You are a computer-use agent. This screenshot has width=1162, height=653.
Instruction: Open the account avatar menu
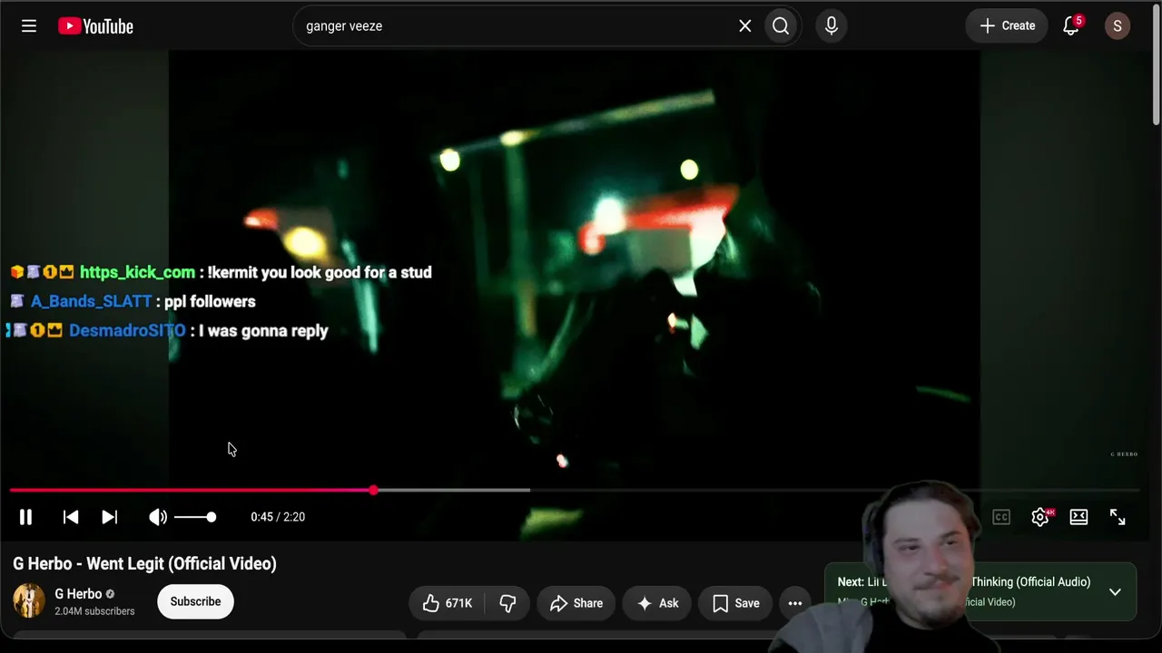click(x=1118, y=26)
